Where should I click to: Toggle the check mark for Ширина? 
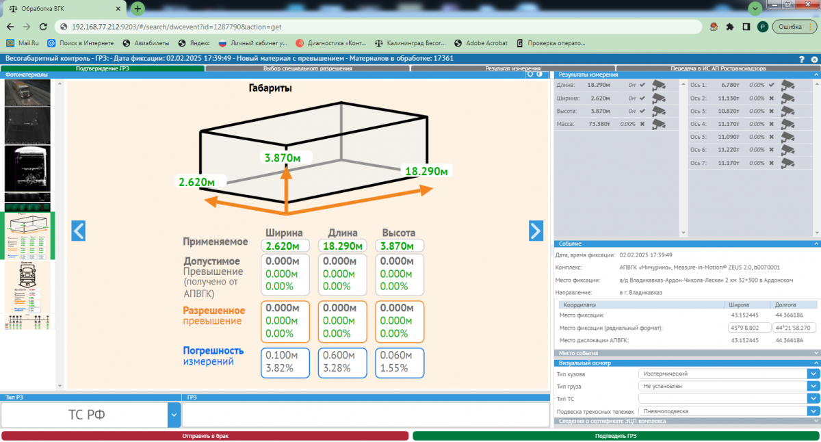coord(642,99)
